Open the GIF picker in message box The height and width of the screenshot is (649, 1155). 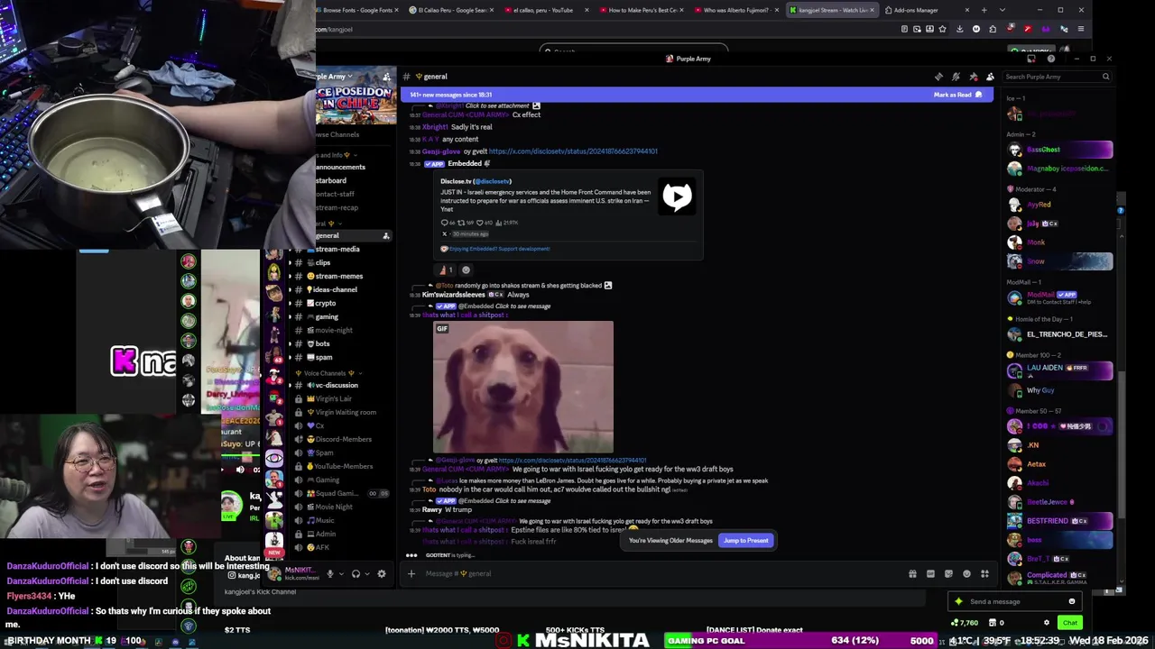coord(930,573)
